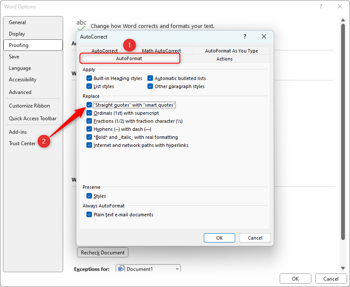Uncheck 'Hyphens (--) with dash'
The height and width of the screenshot is (287, 350).
[89, 129]
